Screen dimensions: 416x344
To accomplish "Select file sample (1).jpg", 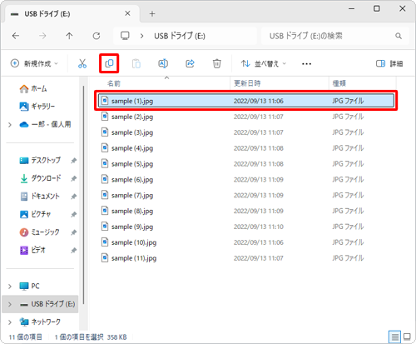I will point(246,101).
